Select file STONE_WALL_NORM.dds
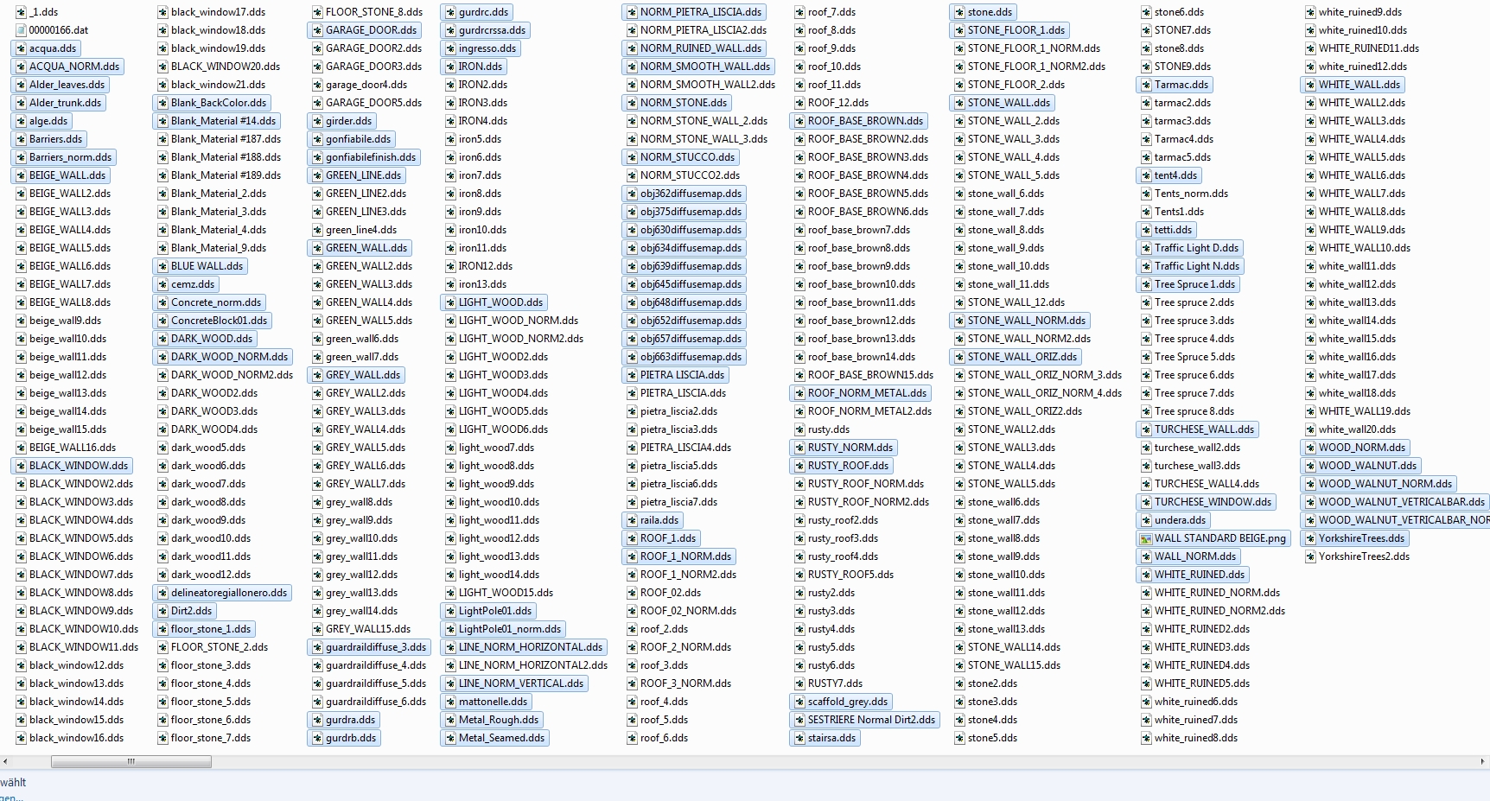Viewport: 1490px width, 801px height. (1019, 321)
